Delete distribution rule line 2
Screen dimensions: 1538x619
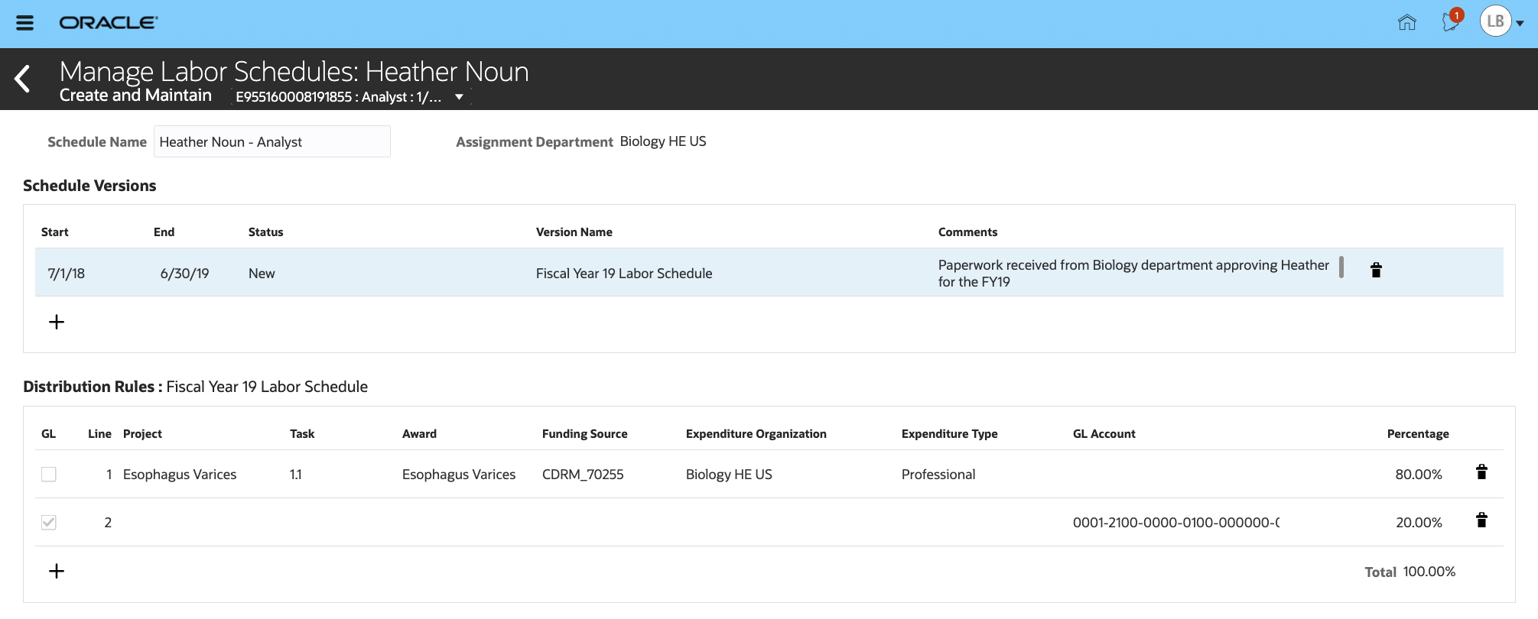pos(1481,520)
